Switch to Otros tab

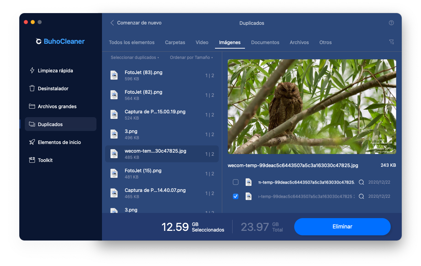coord(326,42)
